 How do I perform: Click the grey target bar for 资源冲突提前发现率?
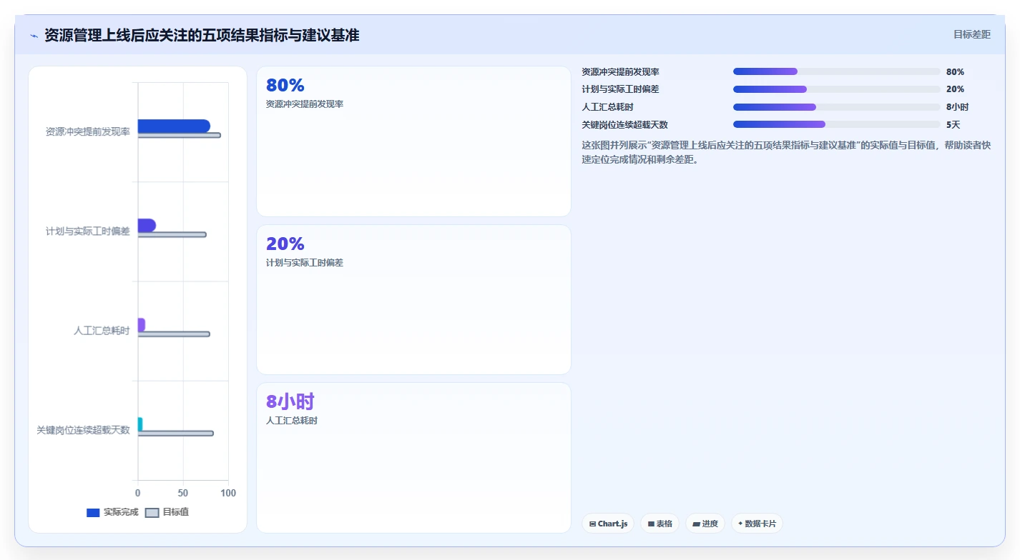(179, 135)
